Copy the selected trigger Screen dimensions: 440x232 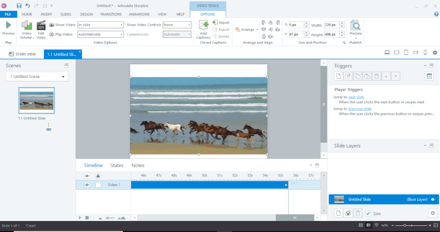click(358, 76)
